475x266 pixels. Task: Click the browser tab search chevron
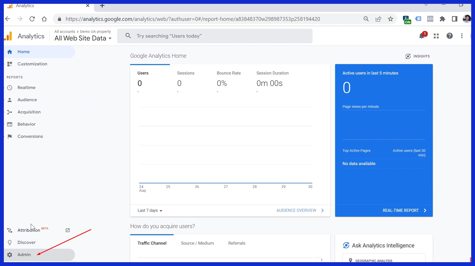coord(426,5)
